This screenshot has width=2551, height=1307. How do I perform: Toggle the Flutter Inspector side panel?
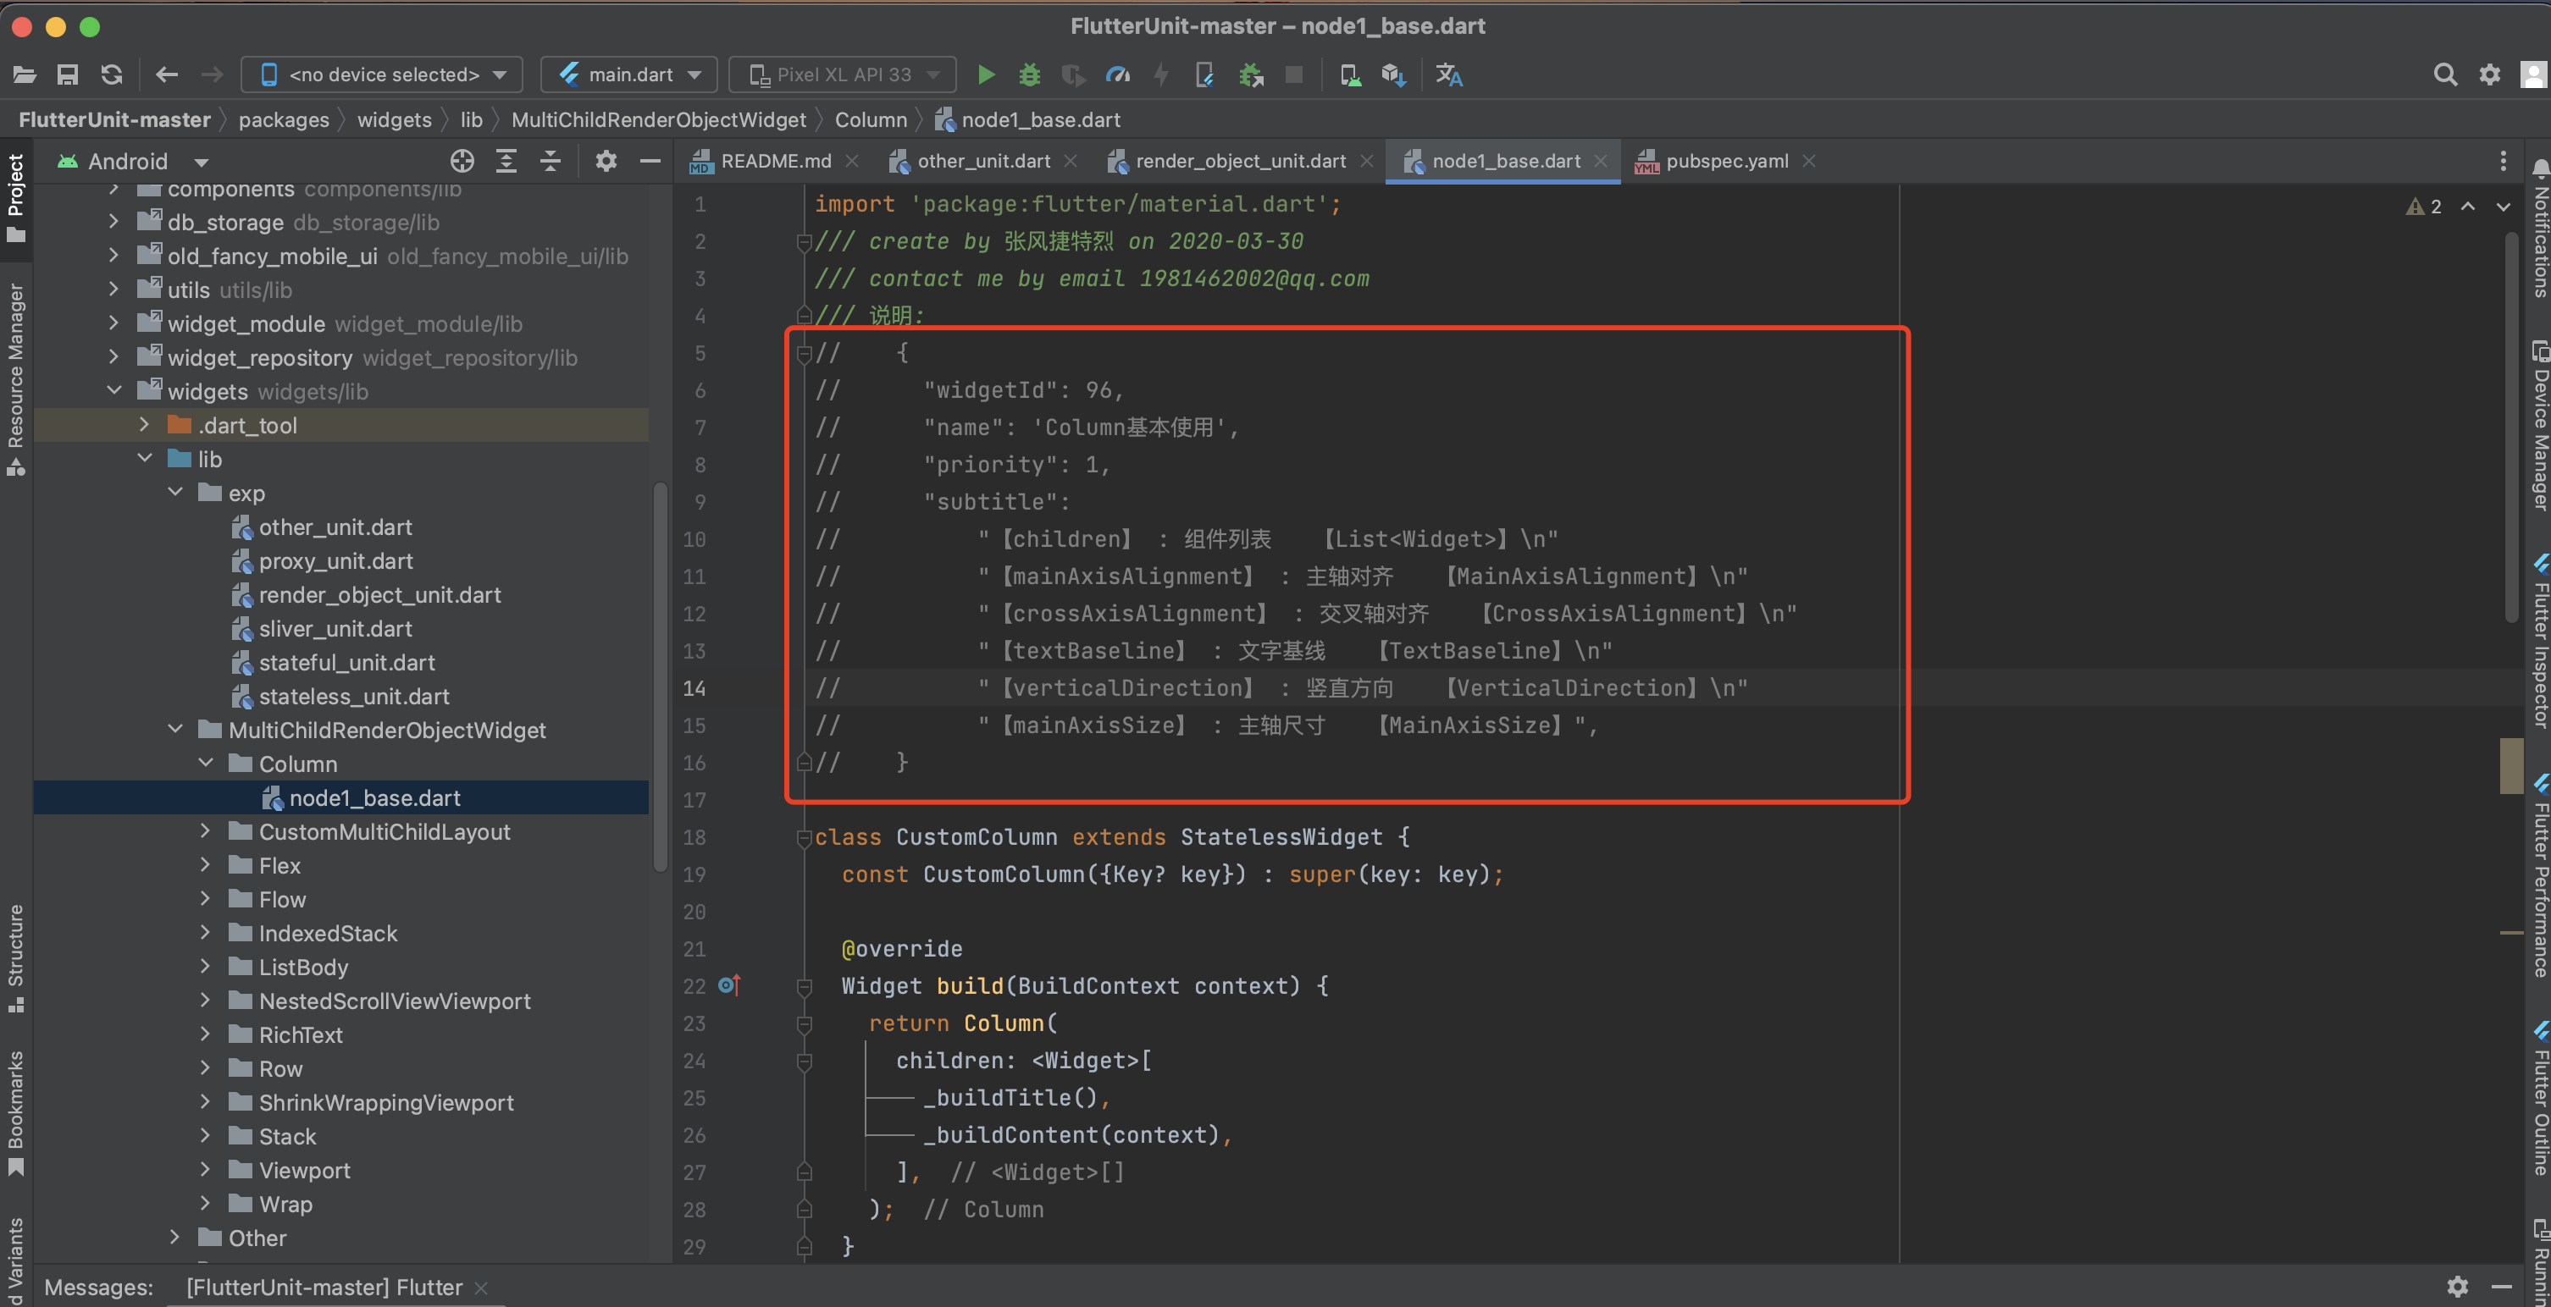tap(2539, 642)
